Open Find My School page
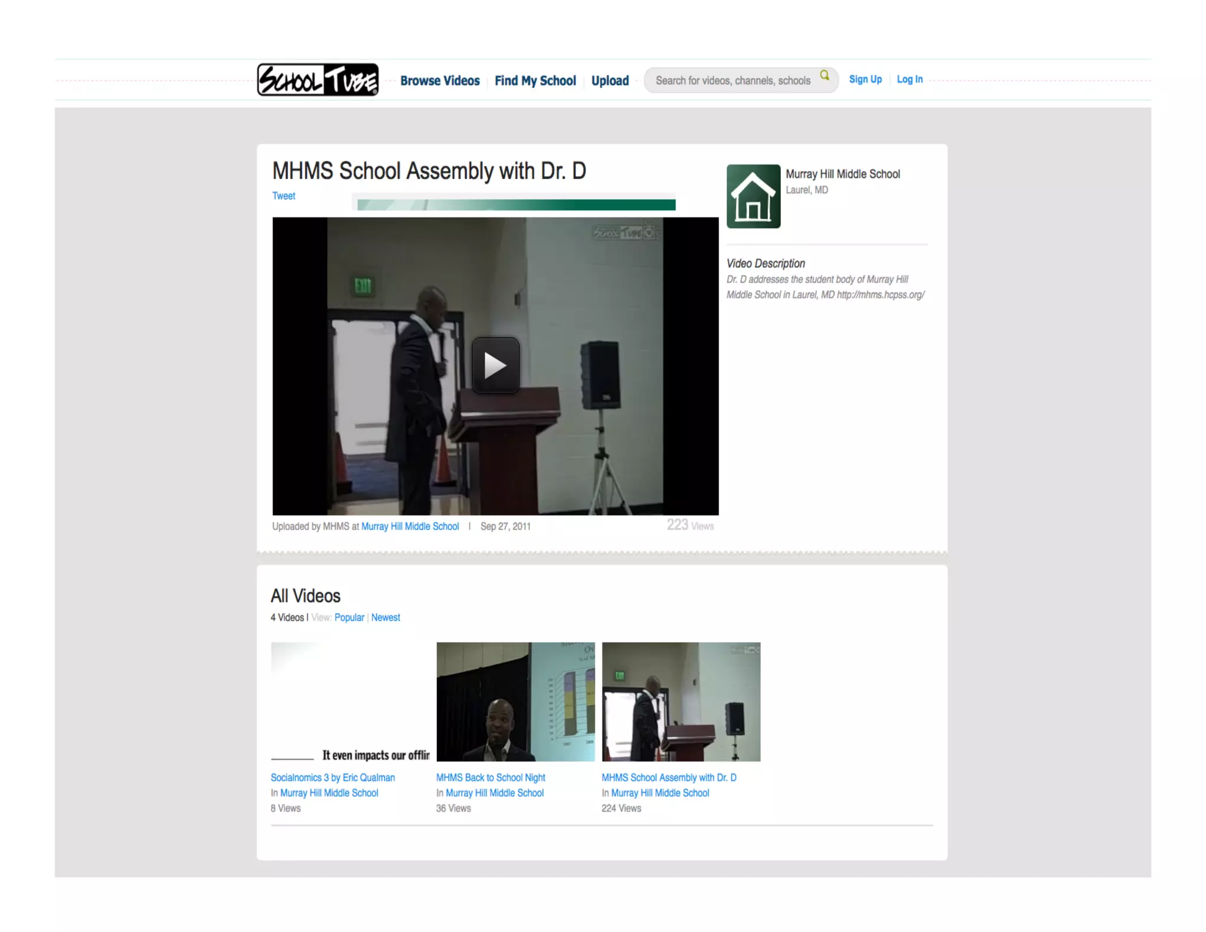The image size is (1206, 932). click(x=535, y=81)
